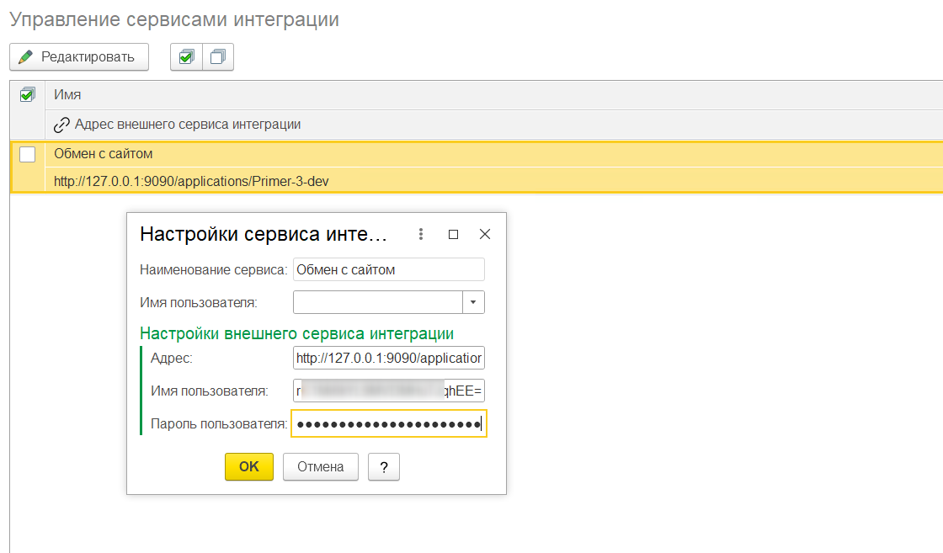Tick the checkbox for Обмен с сайтом row

[x=27, y=154]
